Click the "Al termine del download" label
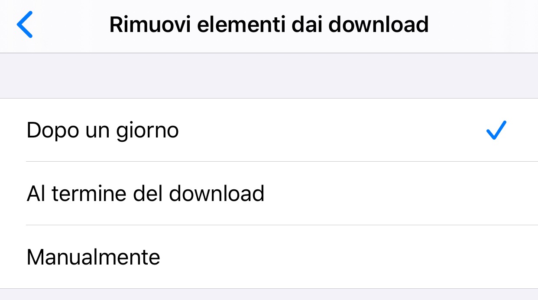Screen dimensions: 538x300 (x=146, y=194)
